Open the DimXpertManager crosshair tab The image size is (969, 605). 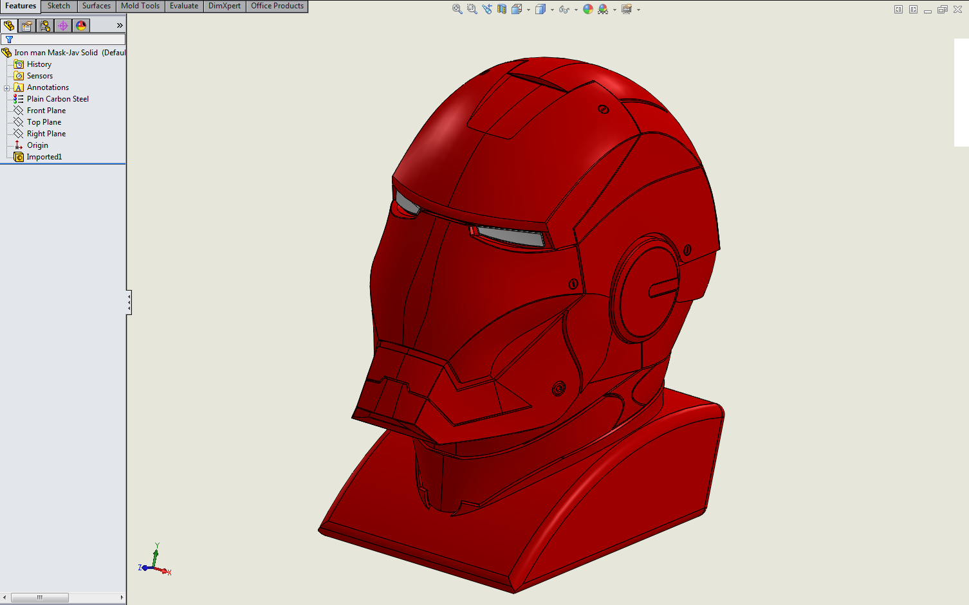click(x=63, y=26)
